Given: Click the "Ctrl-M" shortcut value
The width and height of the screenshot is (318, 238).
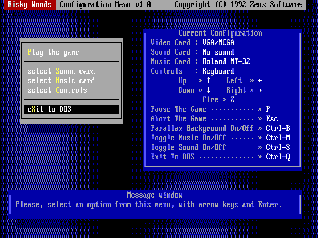Looking at the screenshot, I should click(x=278, y=138).
